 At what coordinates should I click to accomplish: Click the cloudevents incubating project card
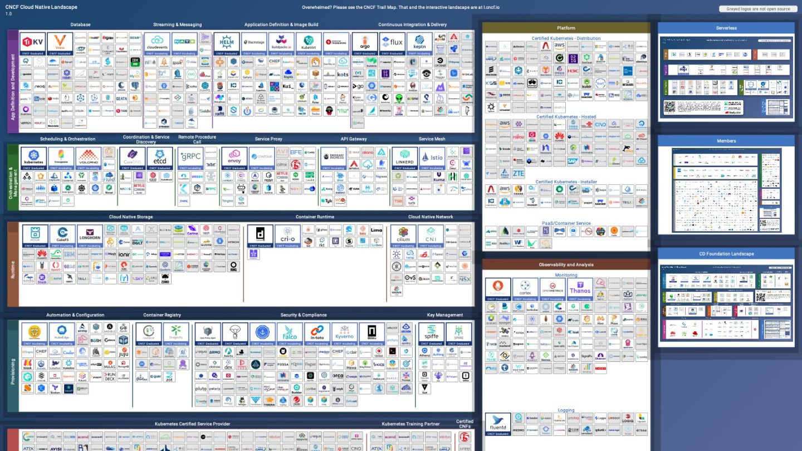157,44
